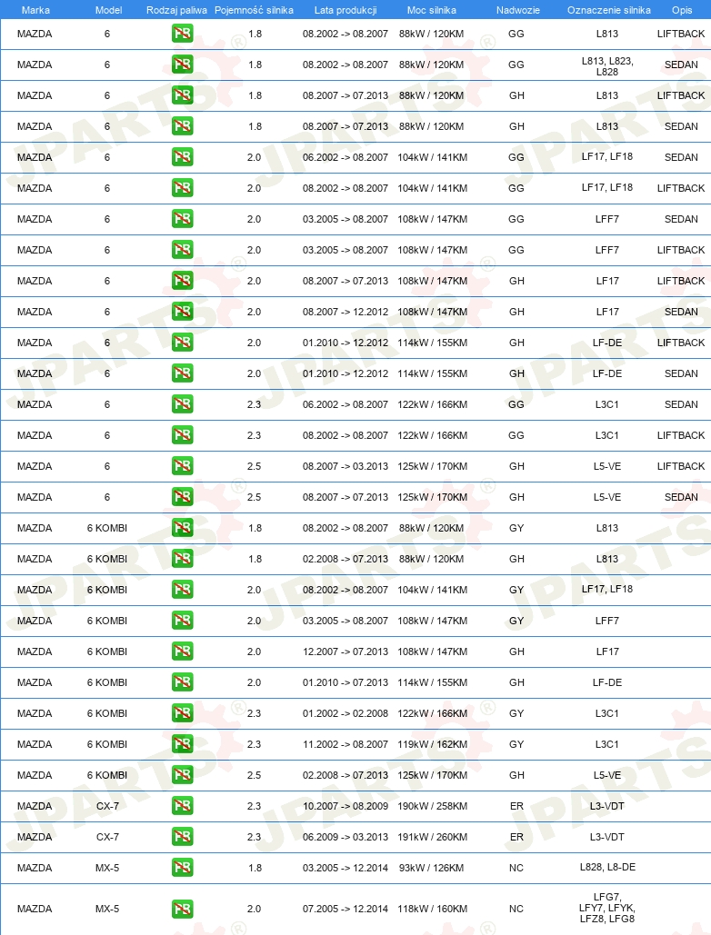Select the engine code cell 'L828, L8-DE'
The image size is (711, 935).
pyautogui.click(x=607, y=867)
